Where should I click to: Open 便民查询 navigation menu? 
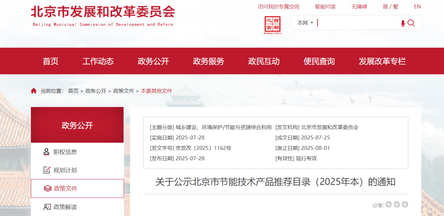(x=319, y=61)
